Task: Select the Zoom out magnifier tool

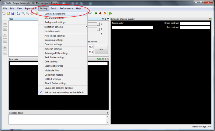Action: [x=27, y=13]
